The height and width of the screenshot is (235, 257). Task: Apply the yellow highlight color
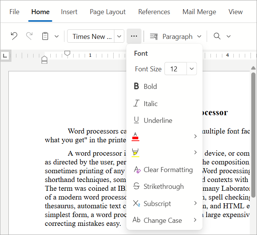[x=135, y=153]
